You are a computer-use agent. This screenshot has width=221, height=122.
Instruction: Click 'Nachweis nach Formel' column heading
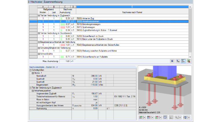[x=132, y=13]
